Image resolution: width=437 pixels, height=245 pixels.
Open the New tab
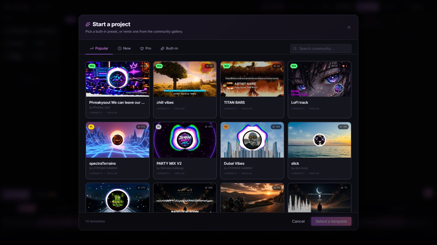(124, 48)
